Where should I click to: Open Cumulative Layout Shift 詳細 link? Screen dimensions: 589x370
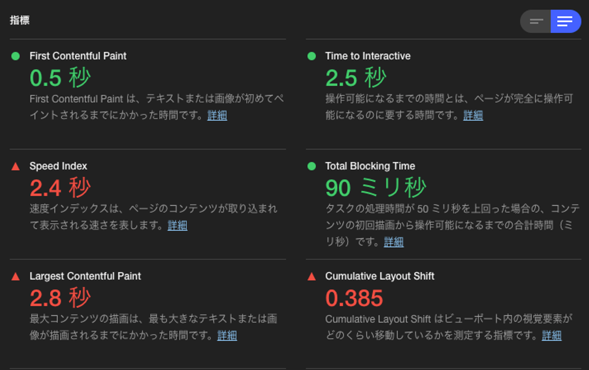point(551,336)
